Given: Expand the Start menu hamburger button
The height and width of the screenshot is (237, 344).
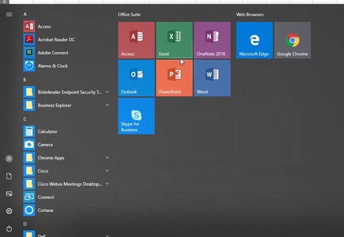Looking at the screenshot, I should [x=9, y=14].
